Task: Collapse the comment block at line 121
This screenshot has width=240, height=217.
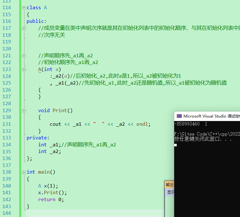Action: coord(24,56)
